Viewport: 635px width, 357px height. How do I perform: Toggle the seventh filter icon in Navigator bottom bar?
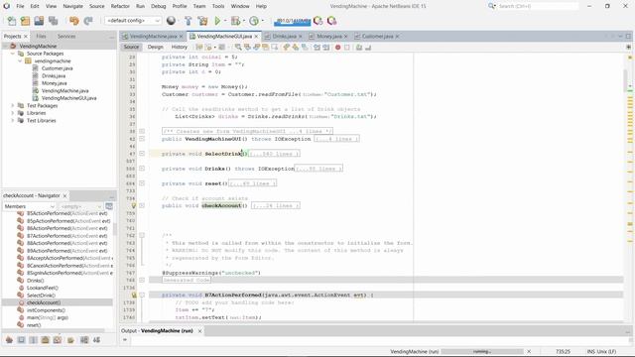point(84,340)
